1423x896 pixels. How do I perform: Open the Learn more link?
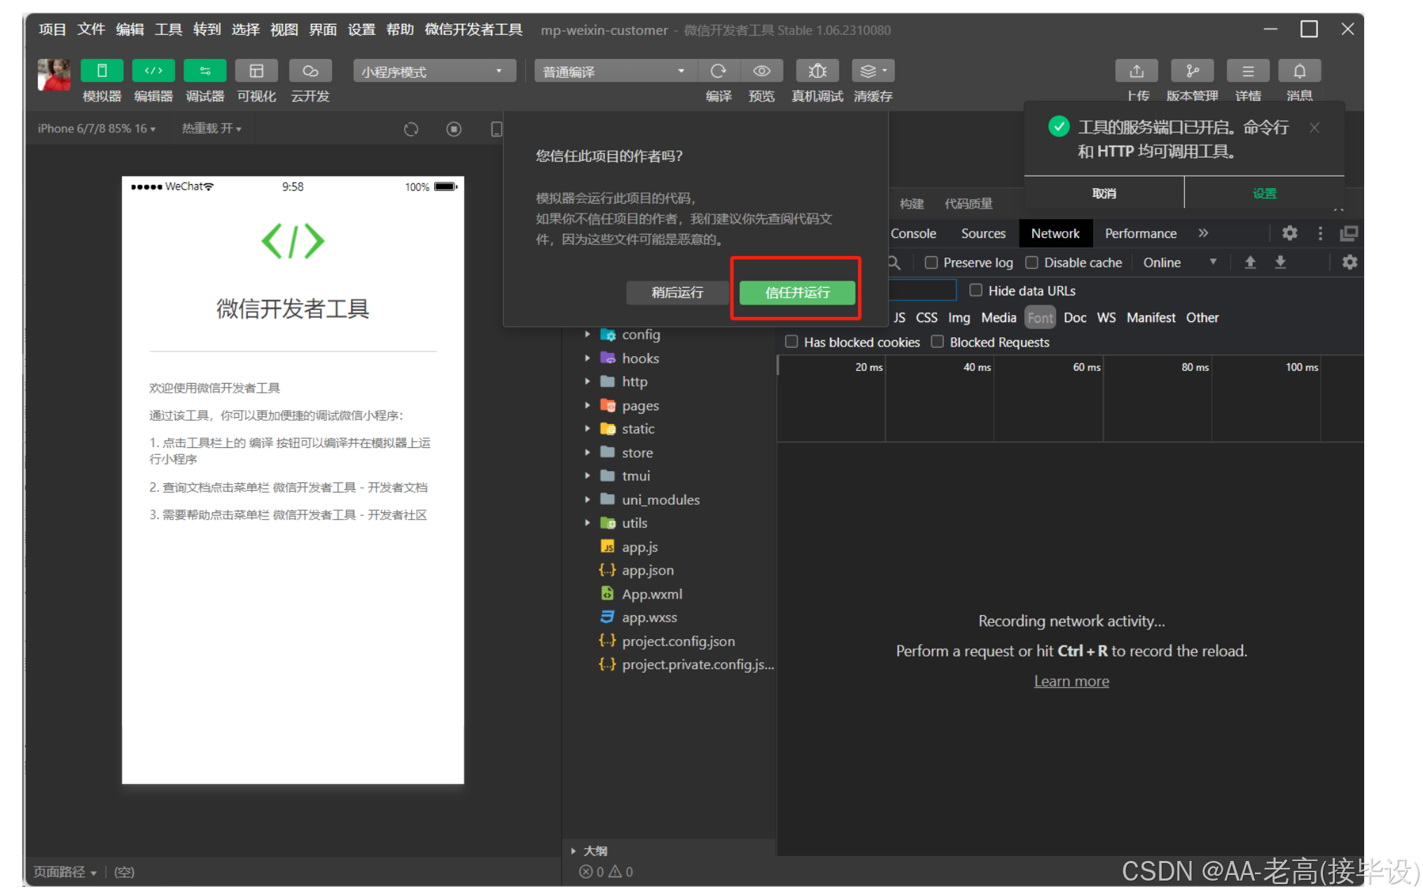1071,681
